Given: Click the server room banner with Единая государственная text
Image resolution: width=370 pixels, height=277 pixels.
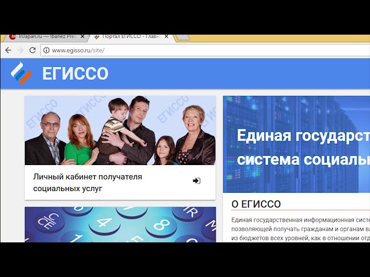Looking at the screenshot, I should pyautogui.click(x=297, y=144).
